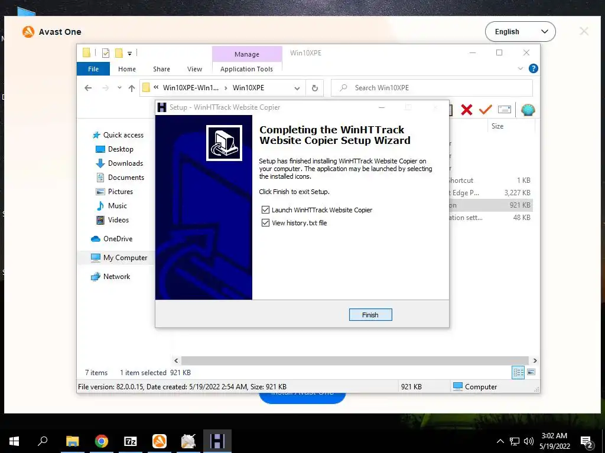Open the Share ribbon tab
605x453 pixels.
[161, 69]
